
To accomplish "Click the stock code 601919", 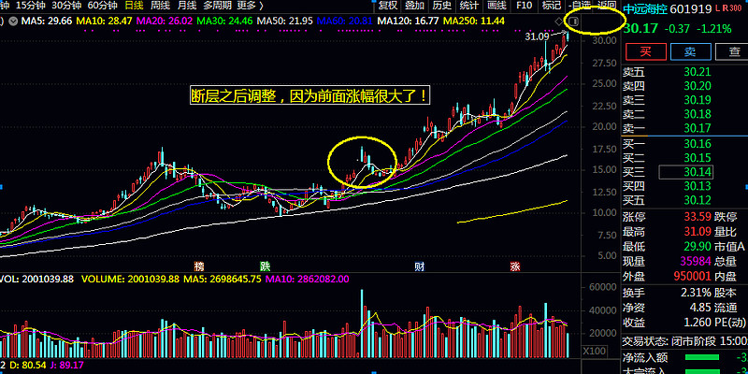I will (691, 8).
